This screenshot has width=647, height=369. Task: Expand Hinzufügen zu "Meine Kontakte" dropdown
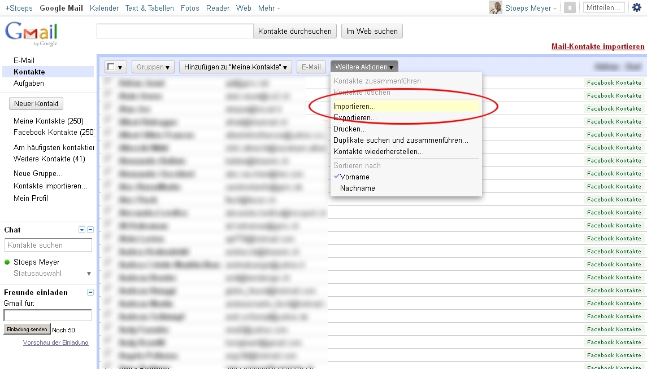236,67
